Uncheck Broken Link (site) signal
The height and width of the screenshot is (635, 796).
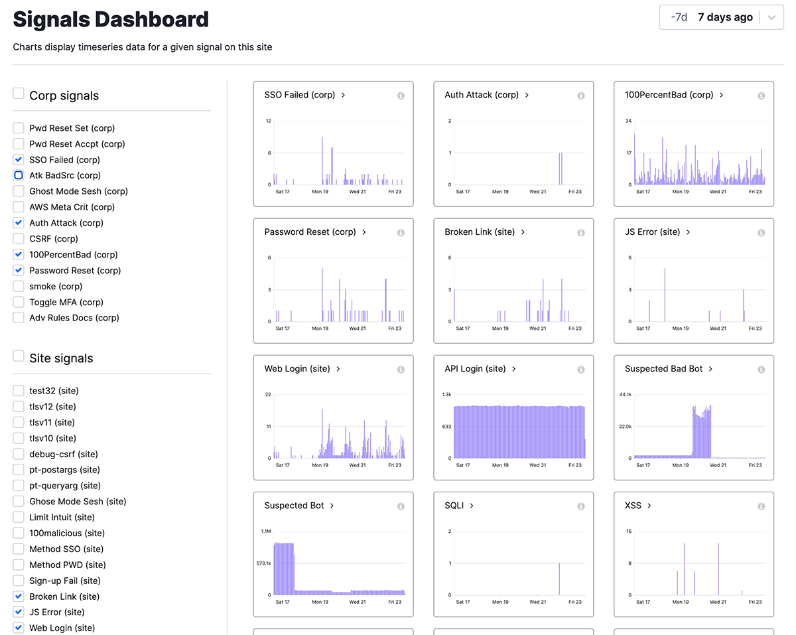[19, 596]
